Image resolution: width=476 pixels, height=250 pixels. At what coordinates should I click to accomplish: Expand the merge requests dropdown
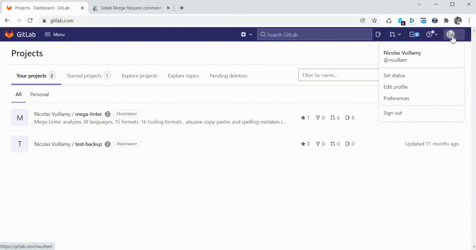[395, 34]
